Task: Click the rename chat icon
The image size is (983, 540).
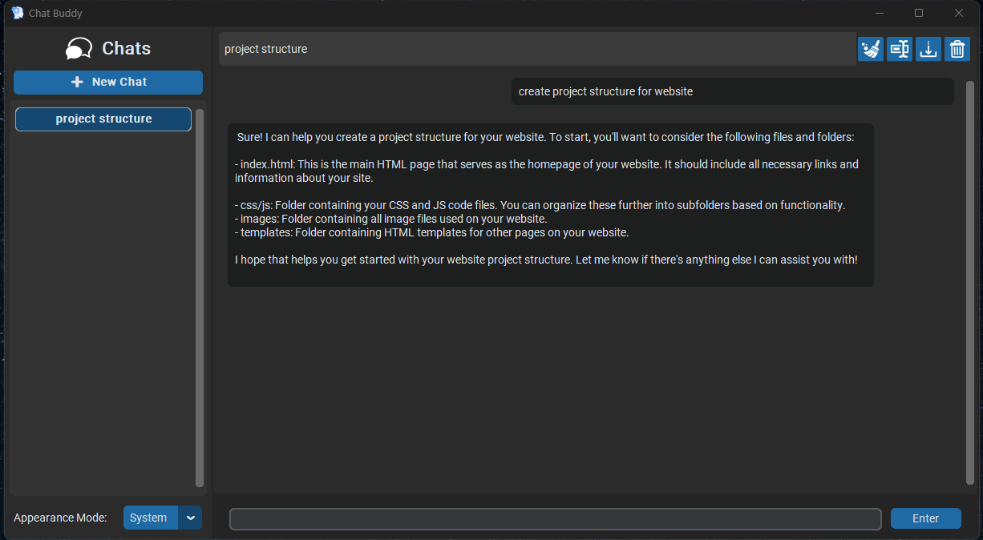Action: (x=900, y=49)
